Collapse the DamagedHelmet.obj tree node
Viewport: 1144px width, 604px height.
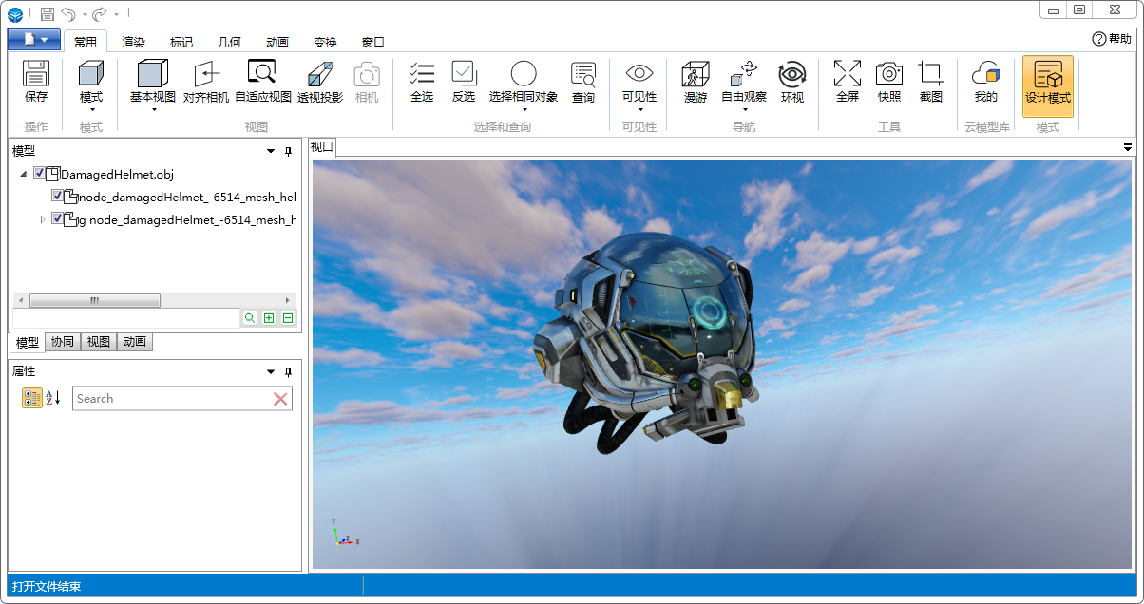click(x=24, y=175)
